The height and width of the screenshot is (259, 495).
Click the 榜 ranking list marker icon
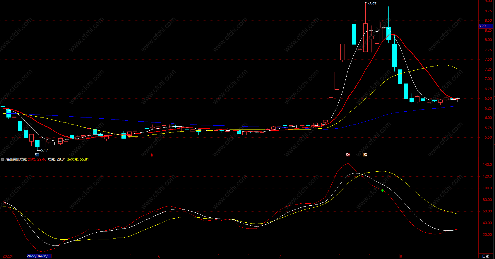365,154
